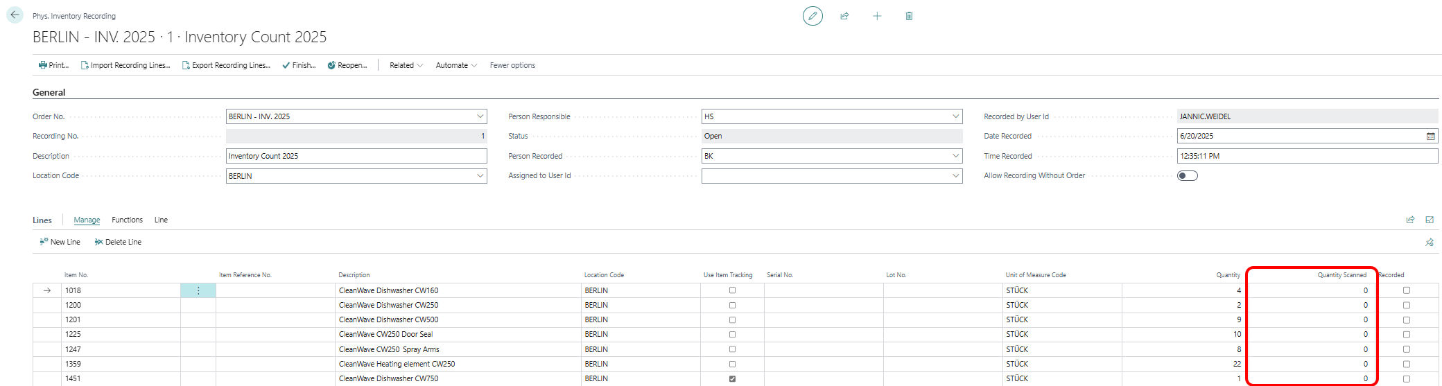Click the pencil edit icon

pyautogui.click(x=813, y=16)
